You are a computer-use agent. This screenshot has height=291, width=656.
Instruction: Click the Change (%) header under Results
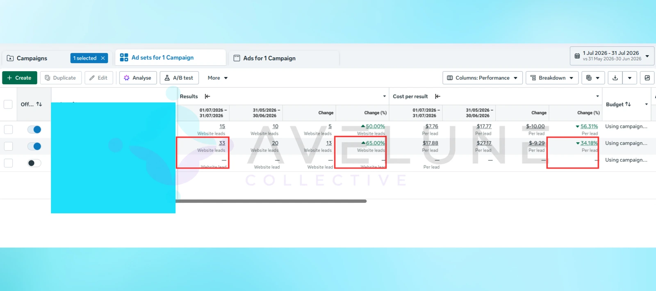(375, 113)
